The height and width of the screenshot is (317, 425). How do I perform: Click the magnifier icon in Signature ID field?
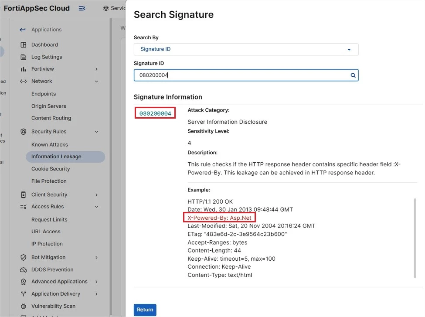(353, 75)
